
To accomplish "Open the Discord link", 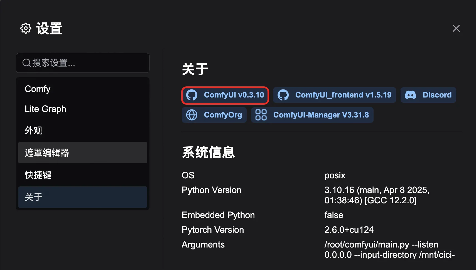I will point(428,95).
